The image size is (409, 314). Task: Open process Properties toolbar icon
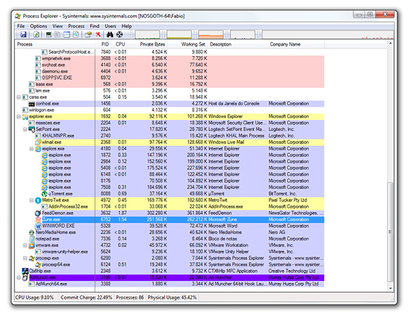click(89, 35)
